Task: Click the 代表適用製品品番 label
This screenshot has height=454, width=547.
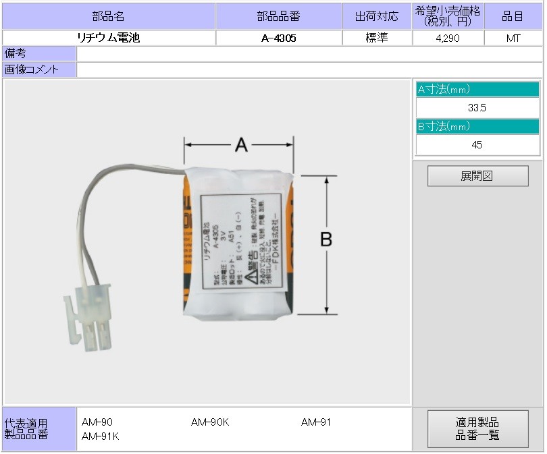Action: [x=39, y=429]
